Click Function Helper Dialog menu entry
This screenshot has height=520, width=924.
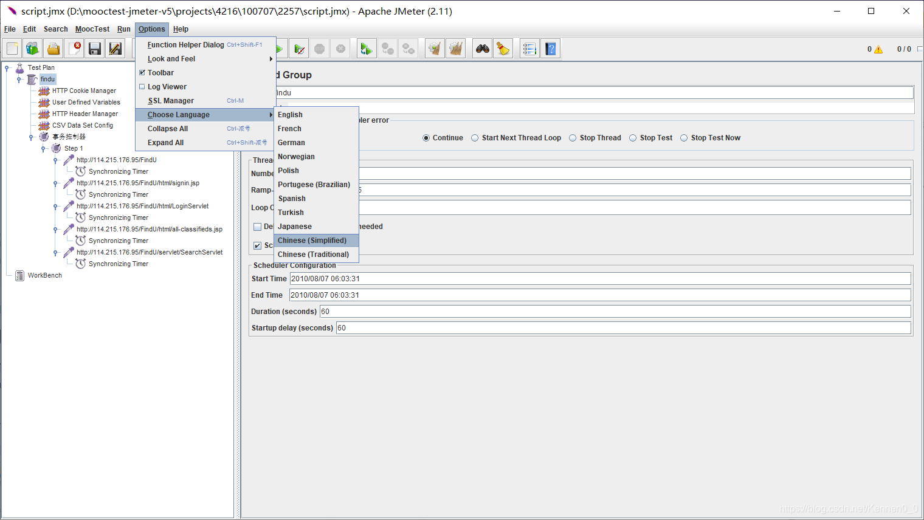pos(205,45)
